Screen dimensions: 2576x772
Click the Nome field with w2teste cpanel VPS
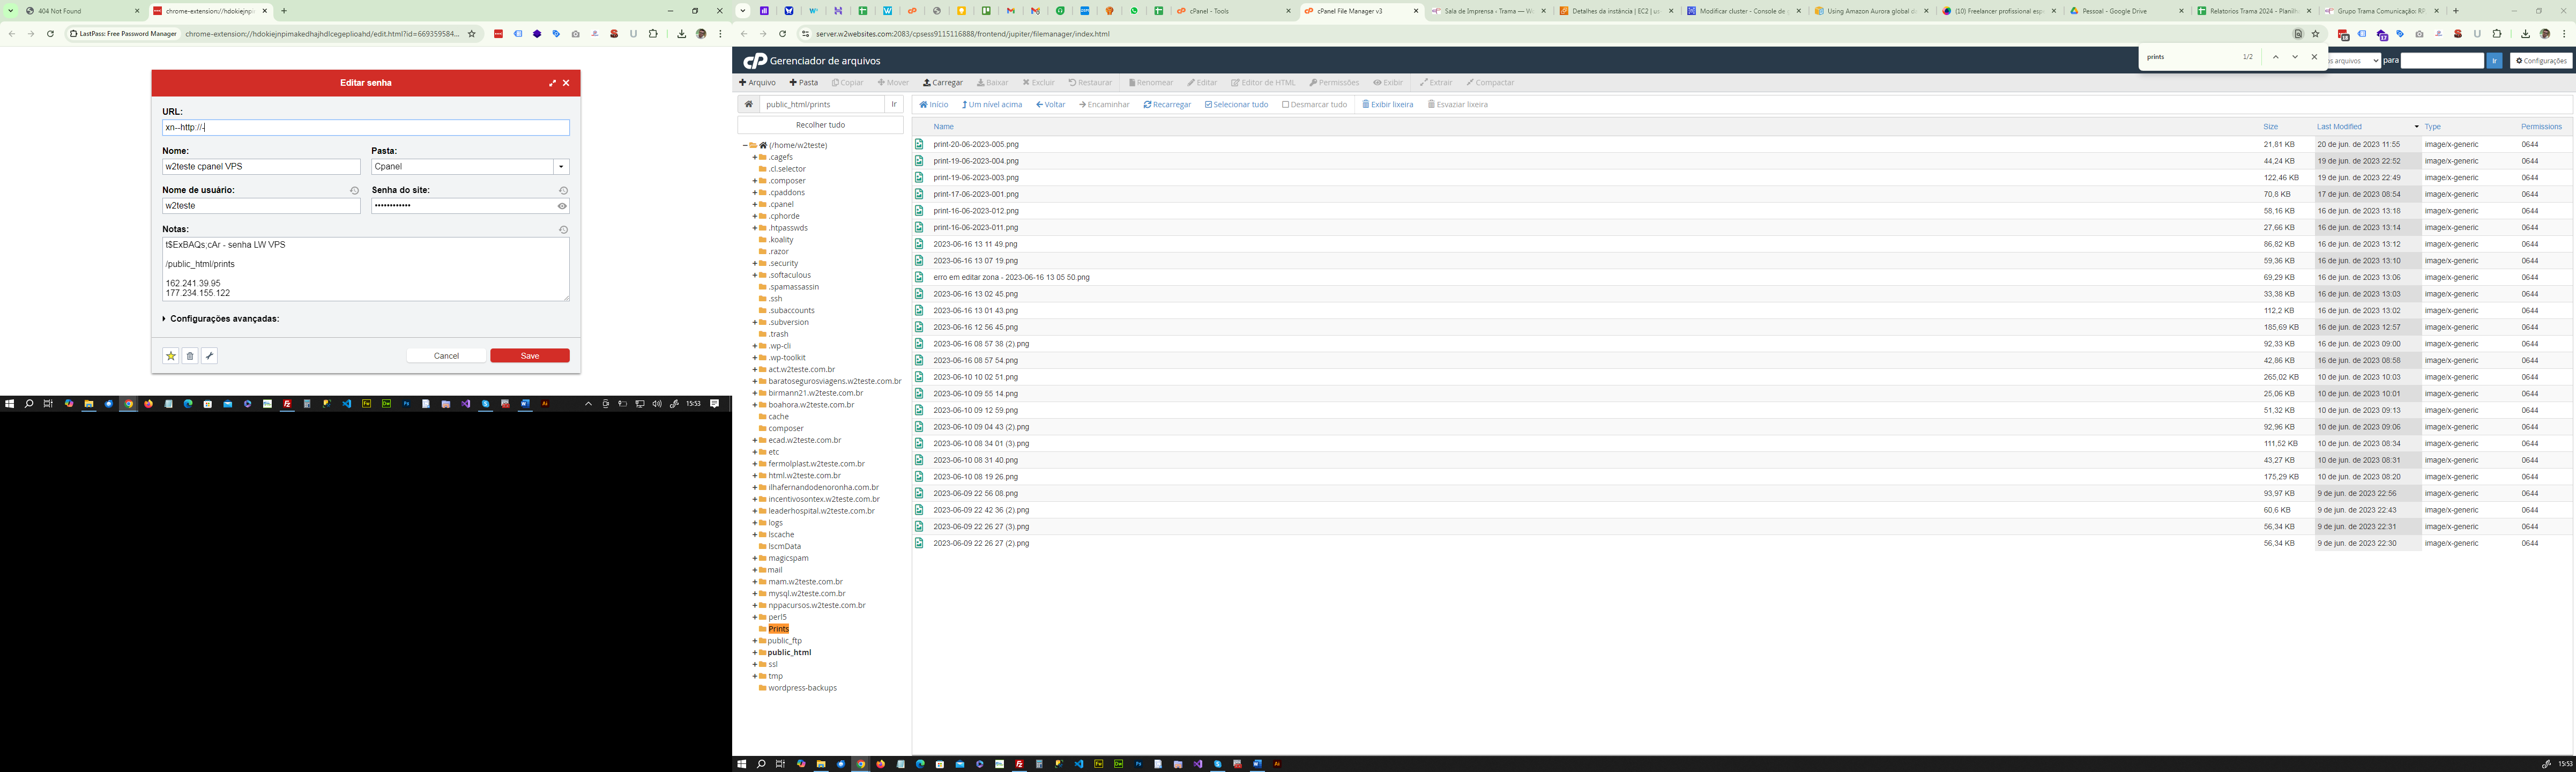pyautogui.click(x=261, y=167)
